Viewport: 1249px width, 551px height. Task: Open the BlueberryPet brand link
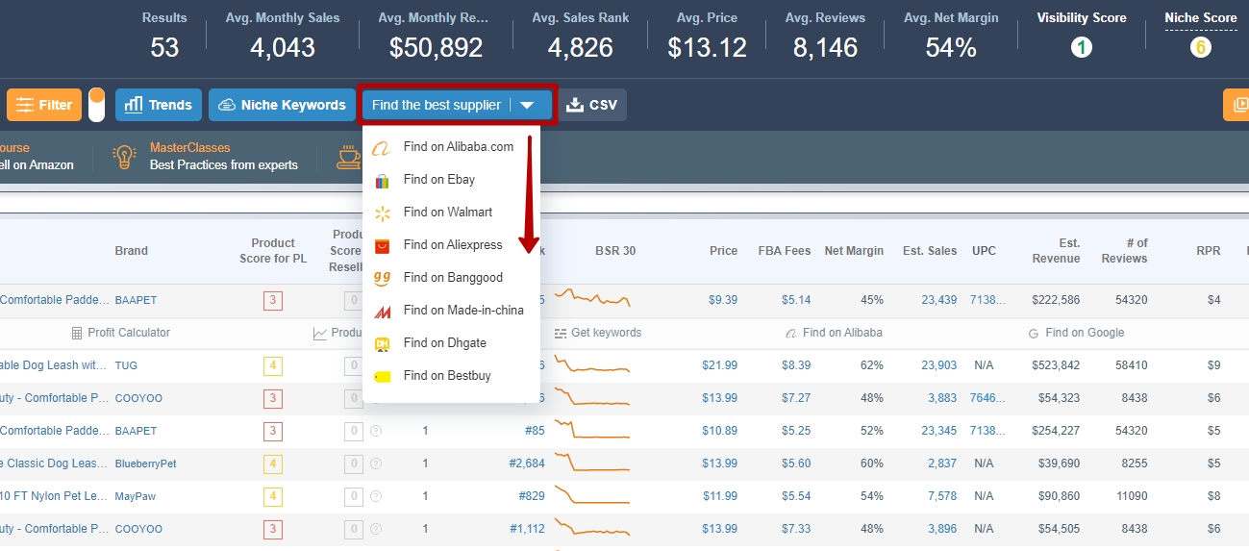(x=145, y=463)
